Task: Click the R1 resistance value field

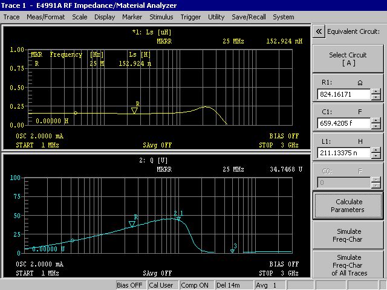Action: (x=343, y=95)
